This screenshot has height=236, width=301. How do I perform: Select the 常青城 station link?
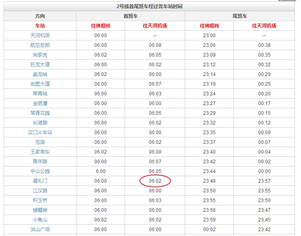tap(40, 94)
